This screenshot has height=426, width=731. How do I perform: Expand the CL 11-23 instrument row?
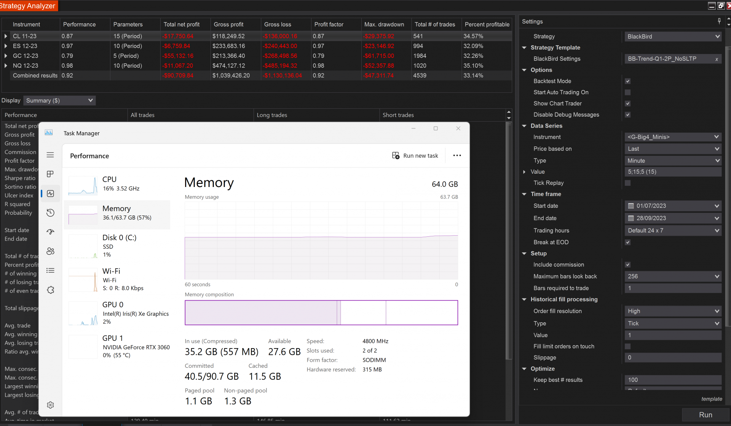pos(6,36)
